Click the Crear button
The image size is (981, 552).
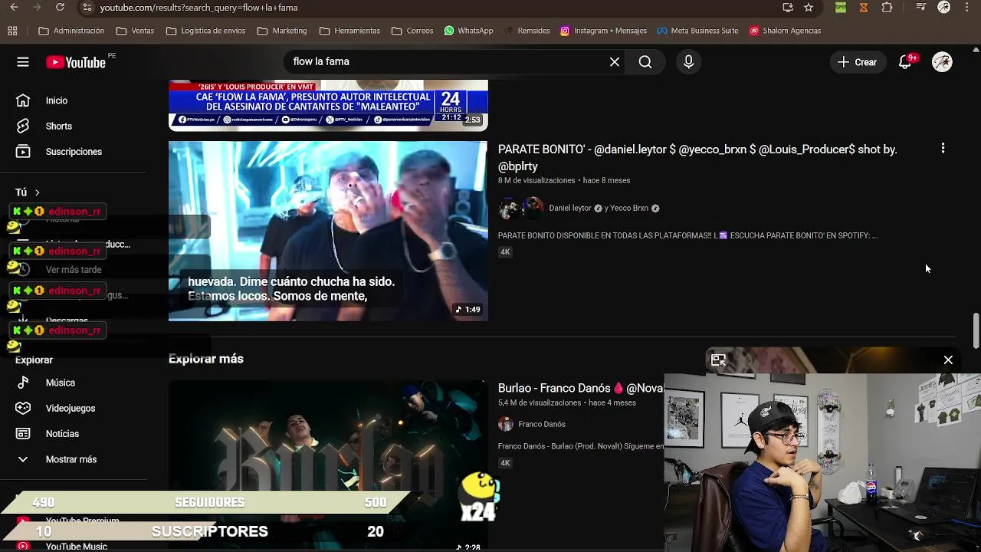857,62
